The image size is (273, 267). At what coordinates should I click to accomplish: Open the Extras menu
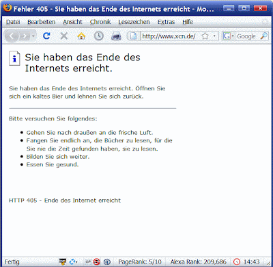(166, 22)
